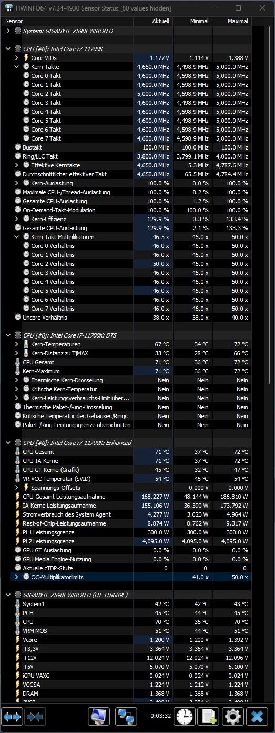Open sensor settings gear icon
This screenshot has height=733, width=275.
233,717
